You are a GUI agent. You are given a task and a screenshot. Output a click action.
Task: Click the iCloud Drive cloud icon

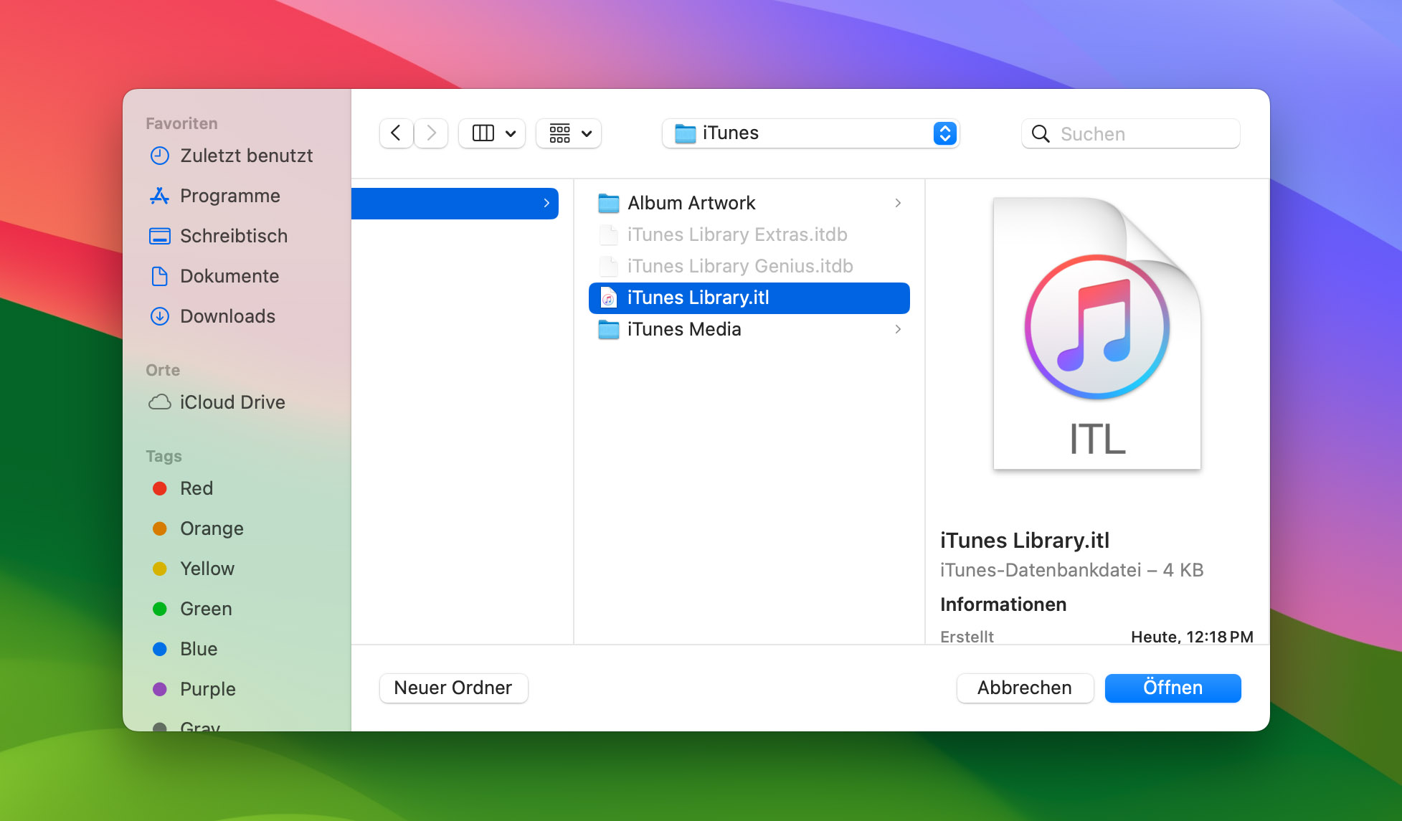159,402
